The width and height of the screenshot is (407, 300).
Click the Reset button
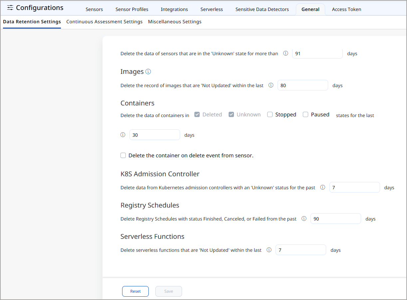tap(135, 291)
